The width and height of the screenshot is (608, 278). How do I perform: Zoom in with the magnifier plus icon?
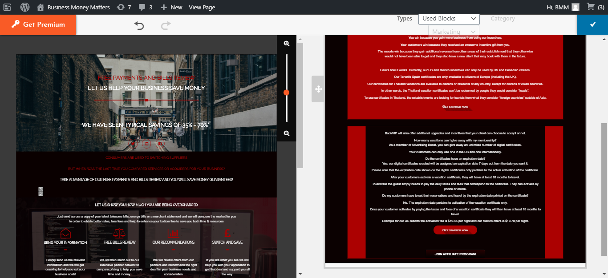tap(287, 44)
